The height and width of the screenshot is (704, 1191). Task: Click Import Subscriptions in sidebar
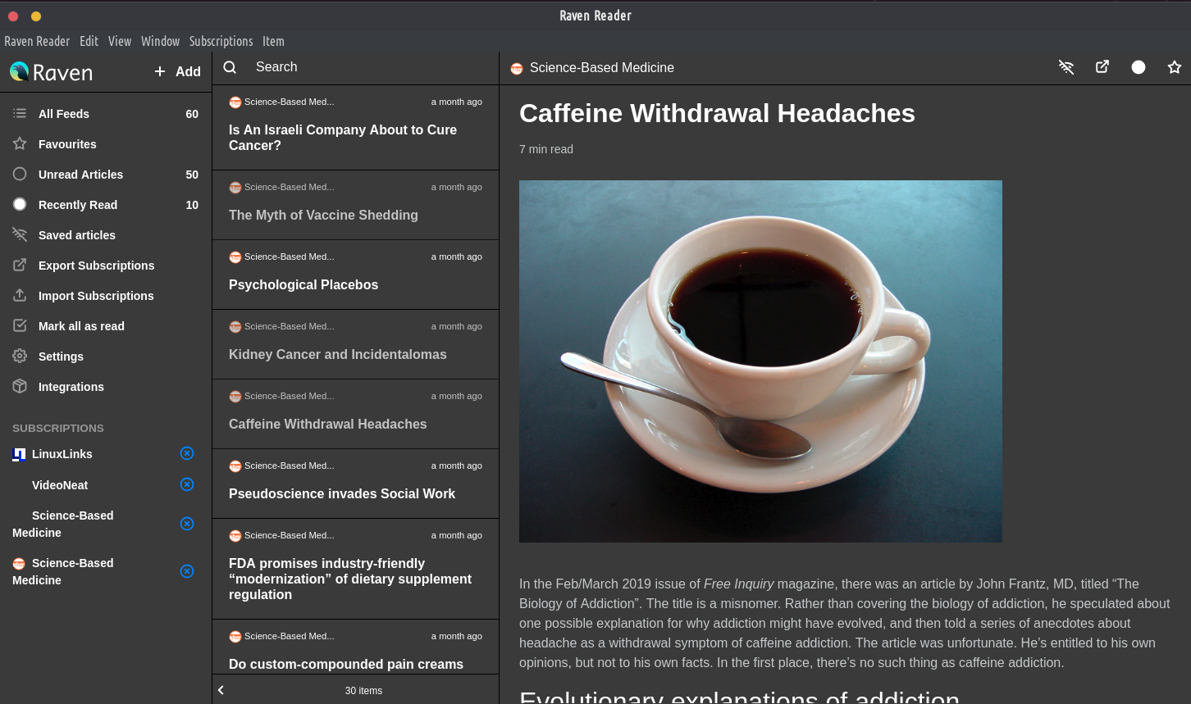(96, 296)
